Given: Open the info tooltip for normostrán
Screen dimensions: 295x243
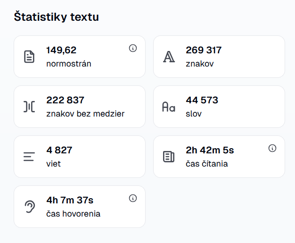Looking at the screenshot, I should coord(133,48).
